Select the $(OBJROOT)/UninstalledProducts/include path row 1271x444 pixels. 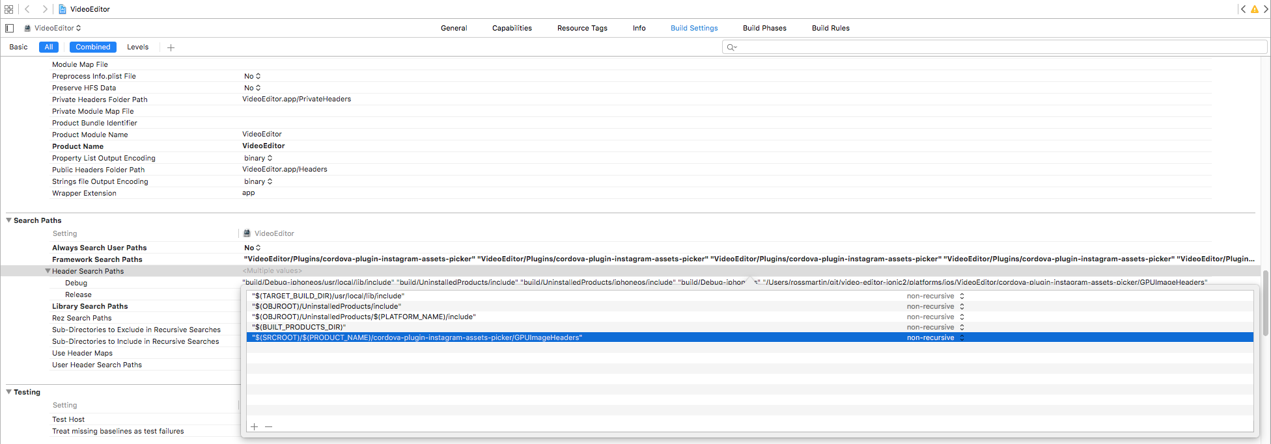(x=749, y=306)
